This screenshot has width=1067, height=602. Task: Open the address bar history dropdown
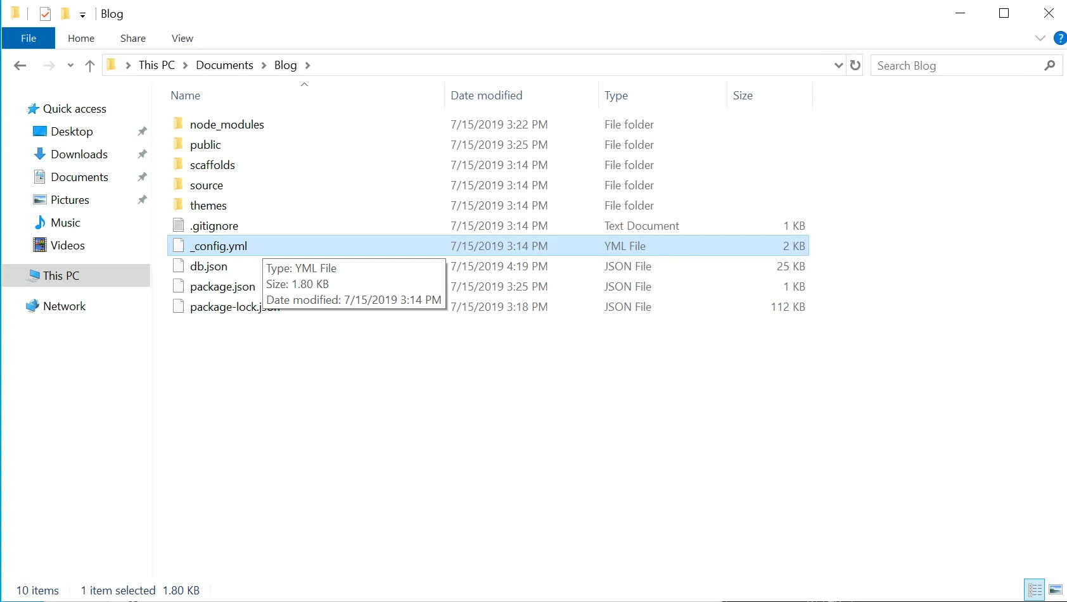[x=838, y=65]
